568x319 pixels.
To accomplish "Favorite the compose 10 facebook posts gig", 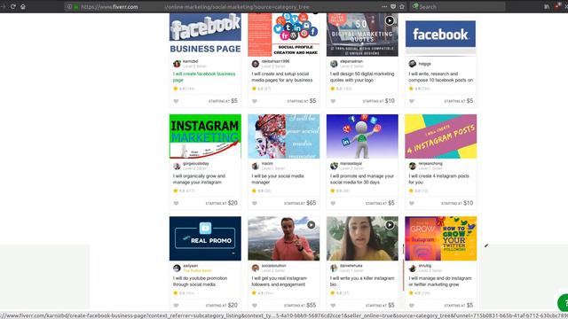I will (x=412, y=101).
